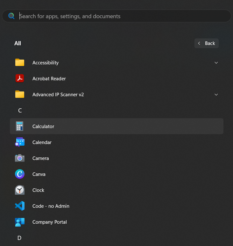Jump to letter index via C header
Viewport: 233px width, 246px height.
click(x=20, y=111)
